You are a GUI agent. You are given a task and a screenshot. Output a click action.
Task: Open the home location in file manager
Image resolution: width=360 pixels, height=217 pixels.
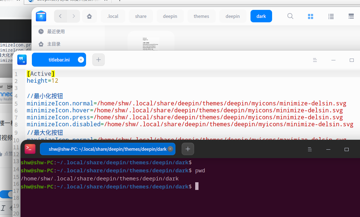click(89, 16)
